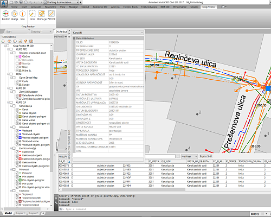Open the Drafting & Annotation workspace dropdown

coord(61,2)
